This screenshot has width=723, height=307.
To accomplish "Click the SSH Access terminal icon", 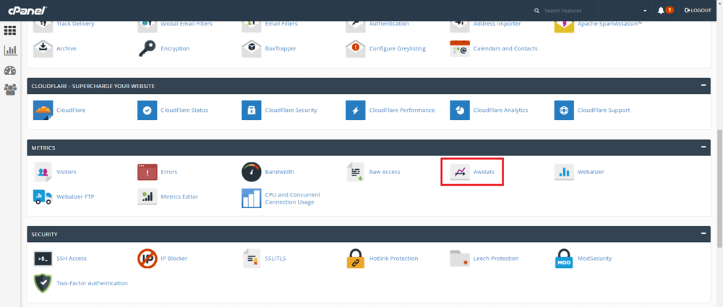I will tap(43, 259).
